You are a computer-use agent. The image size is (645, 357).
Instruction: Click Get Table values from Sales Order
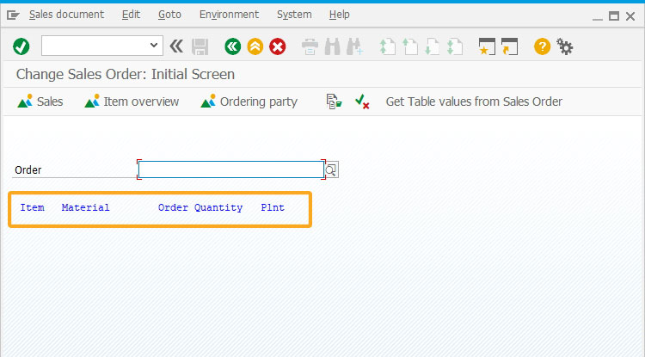[x=474, y=102]
